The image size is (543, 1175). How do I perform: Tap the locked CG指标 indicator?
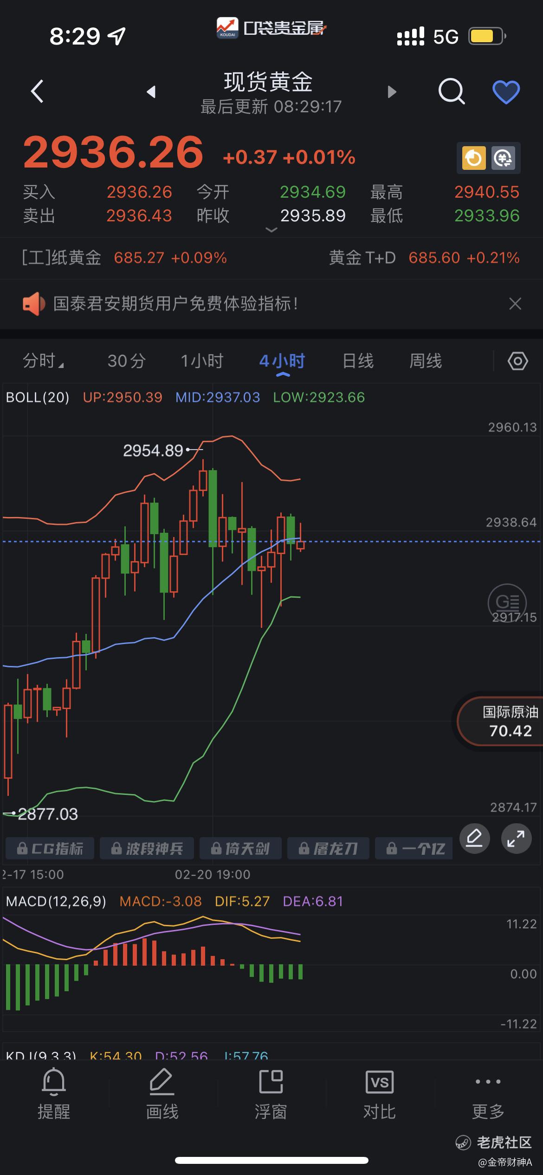(x=50, y=849)
